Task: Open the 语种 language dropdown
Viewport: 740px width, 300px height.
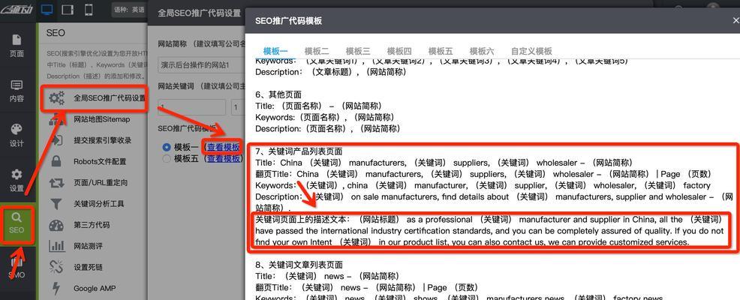Action: click(128, 10)
